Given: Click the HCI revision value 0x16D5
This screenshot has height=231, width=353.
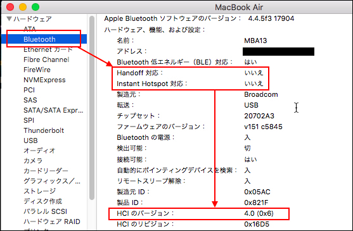Looking at the screenshot, I should (x=257, y=224).
